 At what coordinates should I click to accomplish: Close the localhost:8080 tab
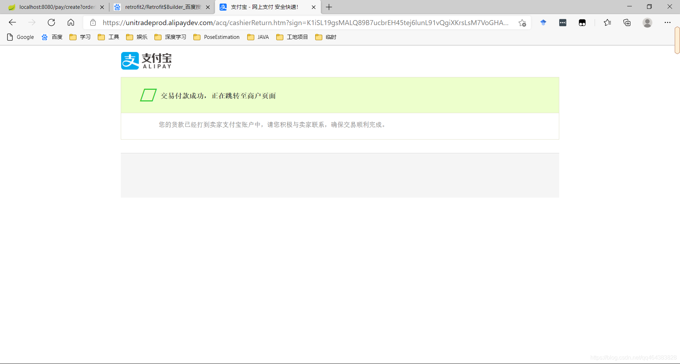[x=102, y=7]
